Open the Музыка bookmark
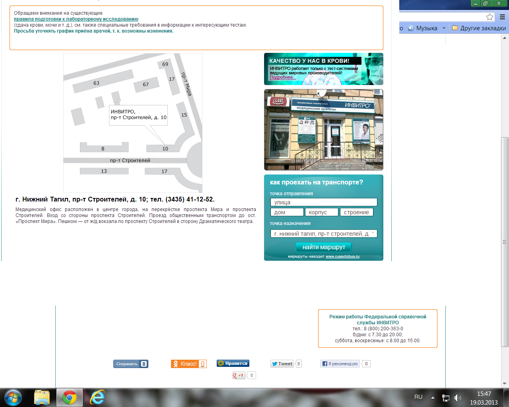 click(x=422, y=28)
